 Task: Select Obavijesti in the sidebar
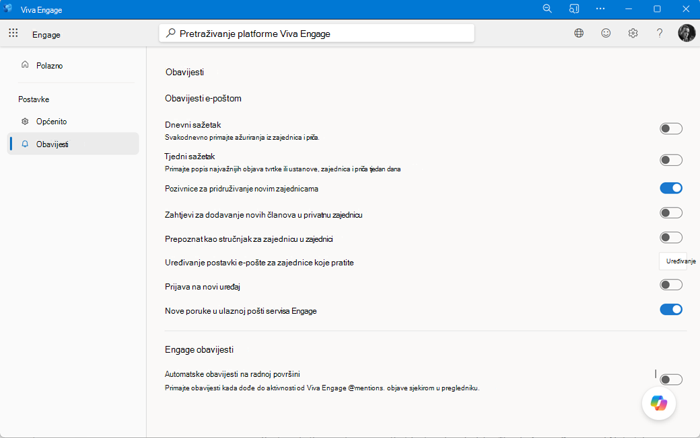[73, 144]
